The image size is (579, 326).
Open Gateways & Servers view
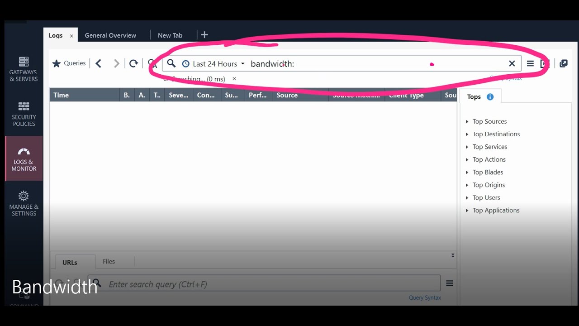pos(24,69)
